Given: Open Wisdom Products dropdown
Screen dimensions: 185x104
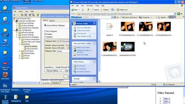Looking at the screenshot, I should tap(151, 17).
